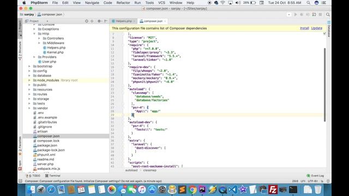Open PhpStorm from the Dock
This screenshot has height=196, width=349.
pyautogui.click(x=202, y=189)
